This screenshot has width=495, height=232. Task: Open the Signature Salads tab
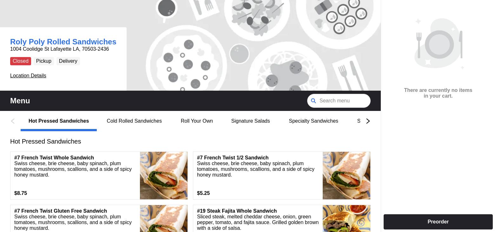coord(250,121)
